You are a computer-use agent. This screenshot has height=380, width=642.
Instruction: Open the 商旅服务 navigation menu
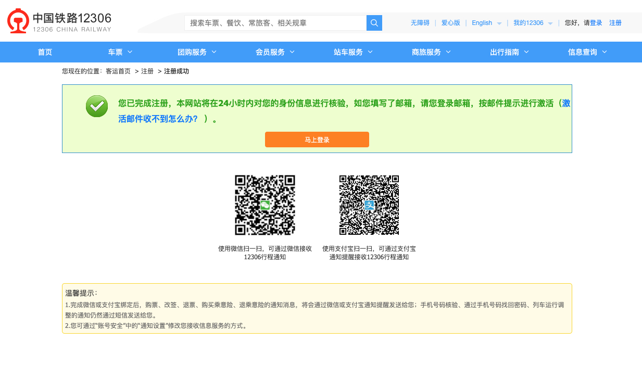[431, 52]
